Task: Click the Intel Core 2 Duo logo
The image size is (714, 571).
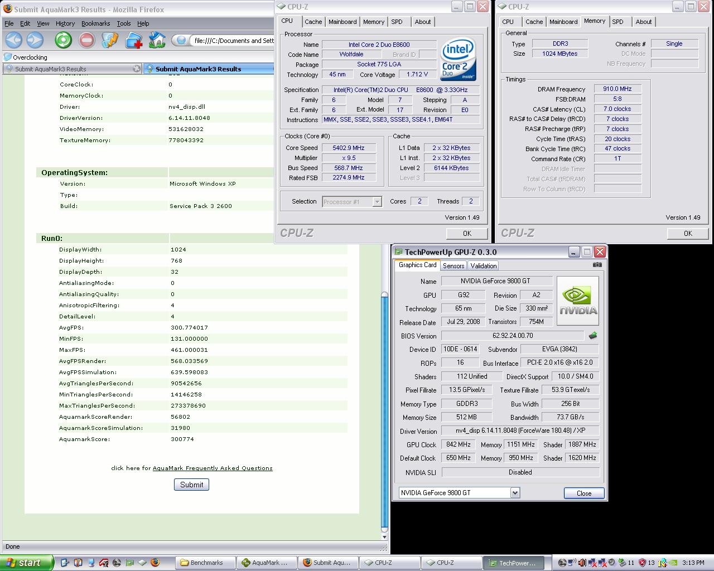Action: tap(459, 59)
